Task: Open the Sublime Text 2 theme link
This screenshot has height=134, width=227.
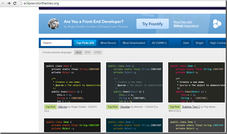Action: [x=191, y=107]
